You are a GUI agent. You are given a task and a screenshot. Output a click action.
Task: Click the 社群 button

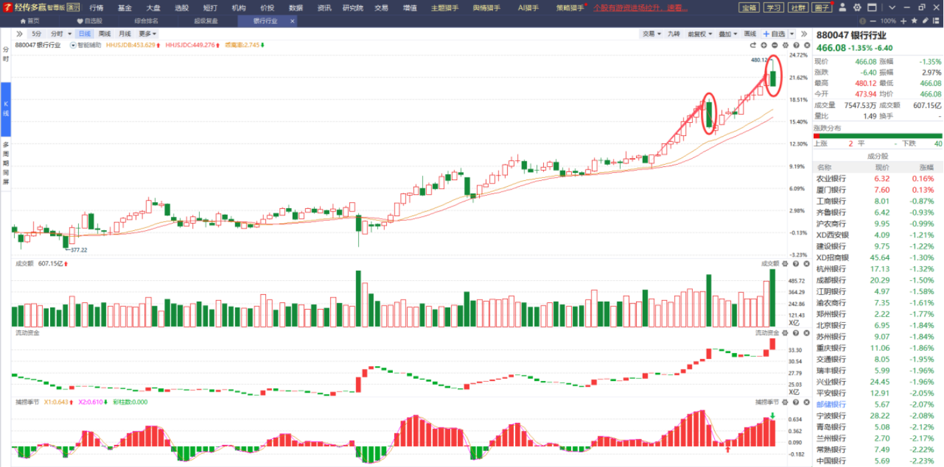coord(798,8)
